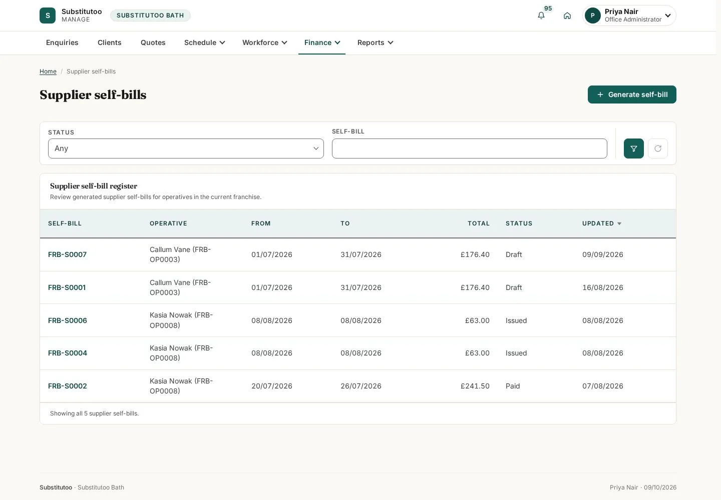Expand the Finance menu

point(322,42)
